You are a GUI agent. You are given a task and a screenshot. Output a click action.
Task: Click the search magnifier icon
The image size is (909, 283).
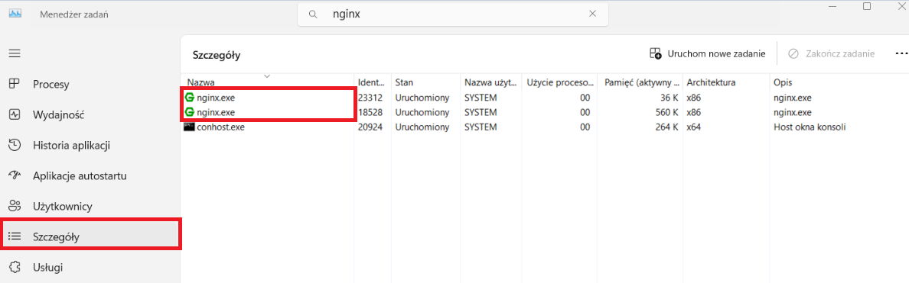[313, 14]
